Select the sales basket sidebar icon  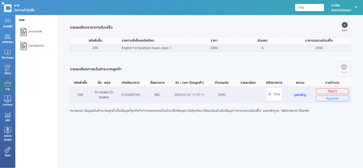(x=8, y=86)
